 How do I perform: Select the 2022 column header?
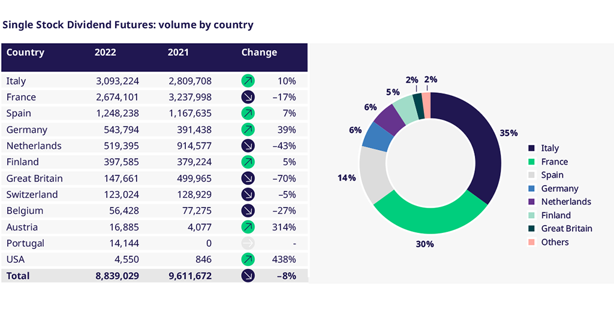[x=106, y=52]
